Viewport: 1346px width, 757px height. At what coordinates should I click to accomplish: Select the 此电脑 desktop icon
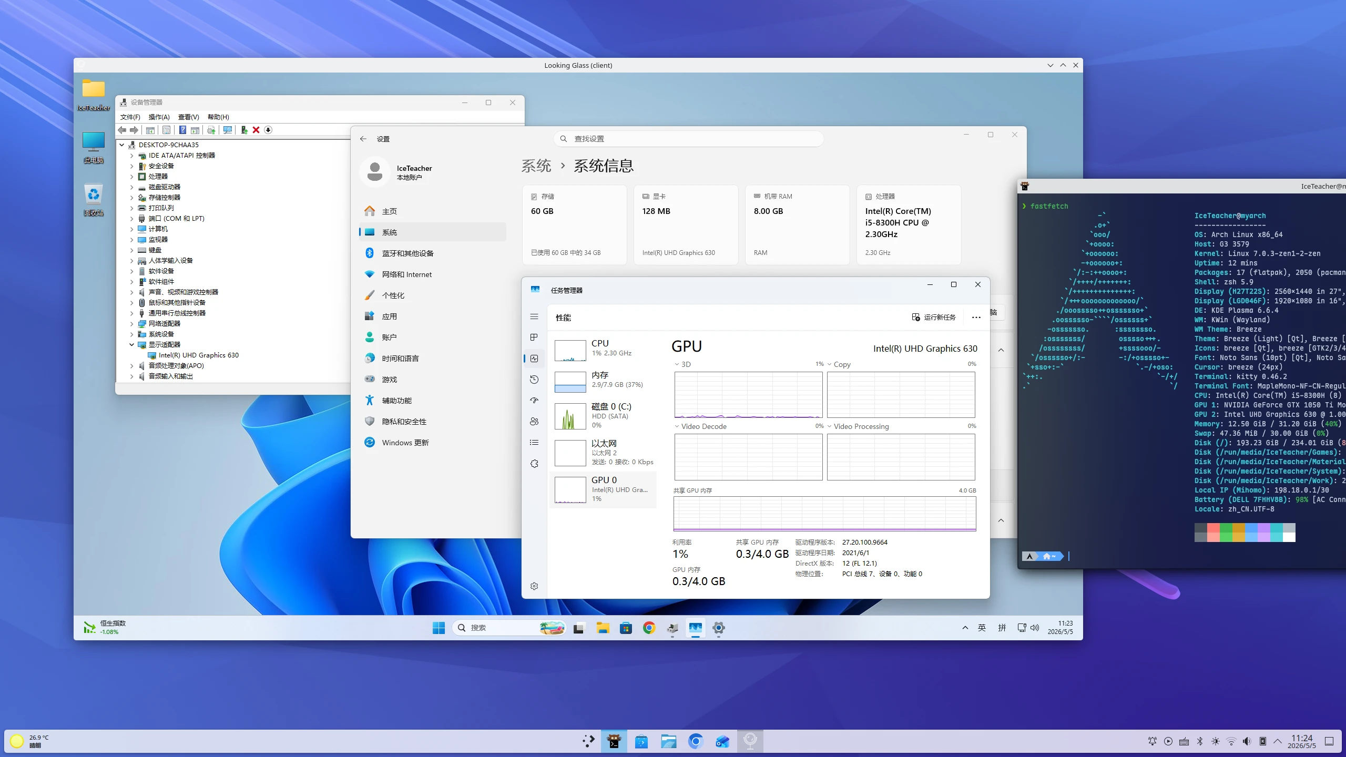click(x=94, y=147)
